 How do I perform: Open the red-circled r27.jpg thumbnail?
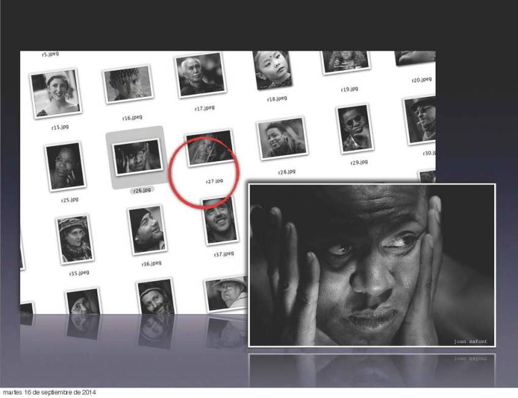tap(210, 148)
